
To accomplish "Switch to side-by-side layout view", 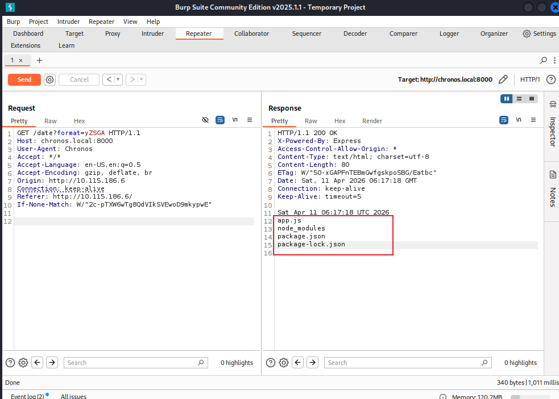I will pos(507,99).
